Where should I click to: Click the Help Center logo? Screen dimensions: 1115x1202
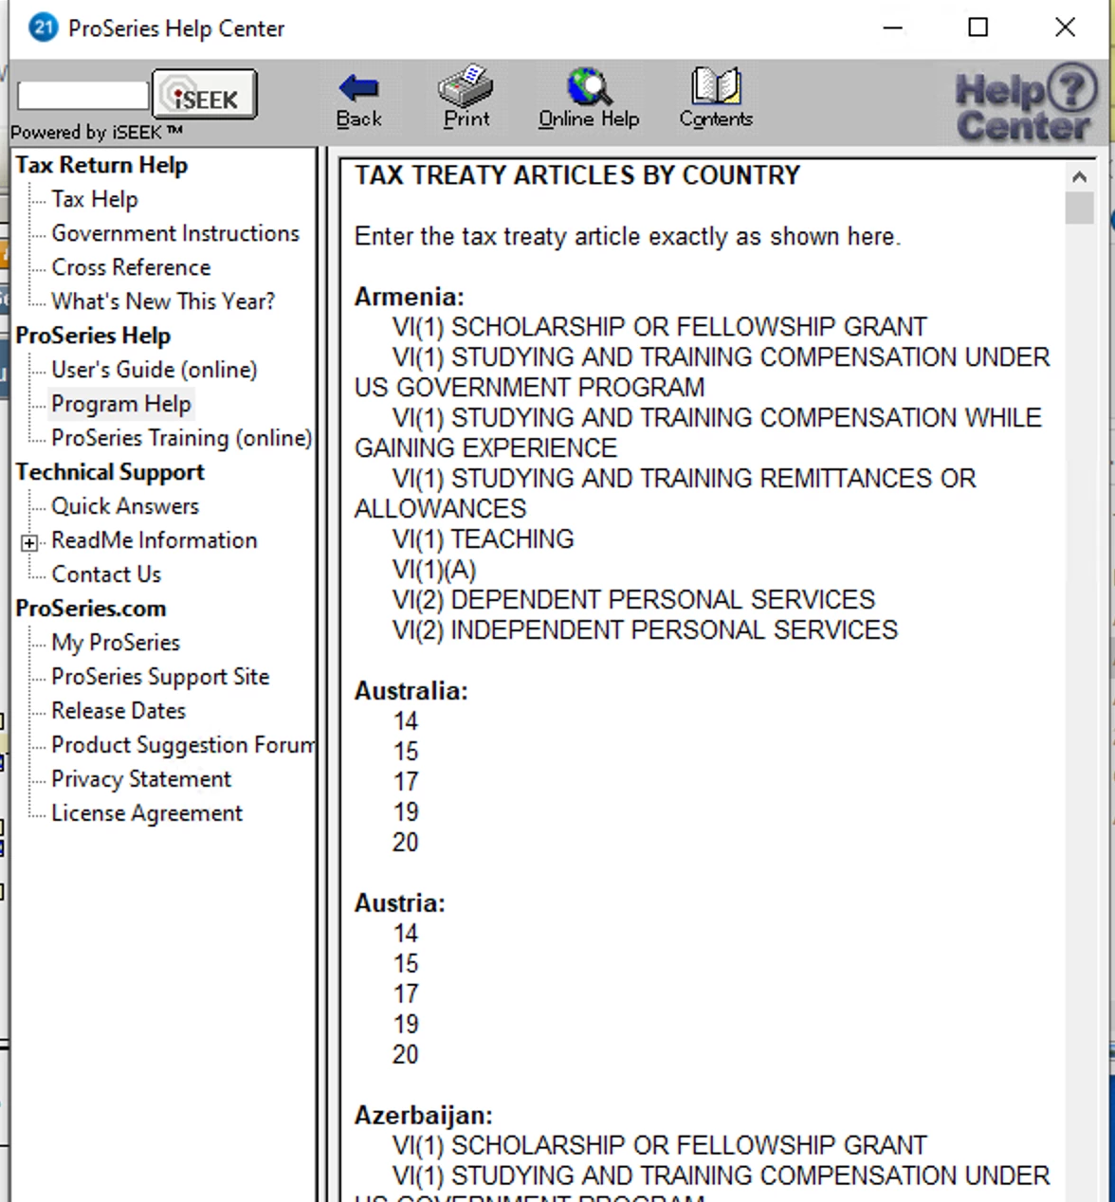[x=1026, y=102]
